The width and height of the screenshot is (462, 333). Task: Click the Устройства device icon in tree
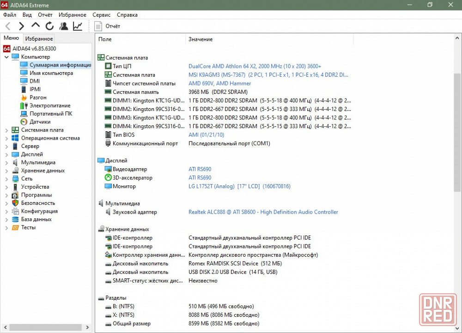pos(15,187)
